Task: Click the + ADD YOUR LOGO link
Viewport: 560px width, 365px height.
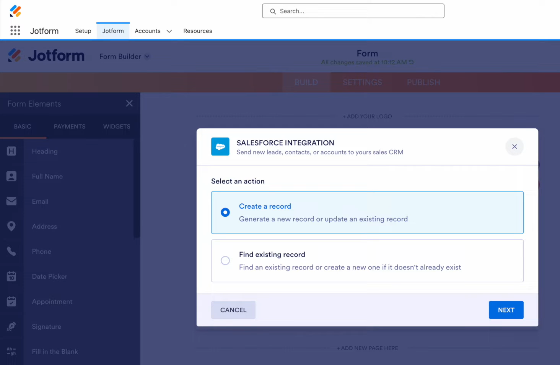Action: tap(367, 117)
